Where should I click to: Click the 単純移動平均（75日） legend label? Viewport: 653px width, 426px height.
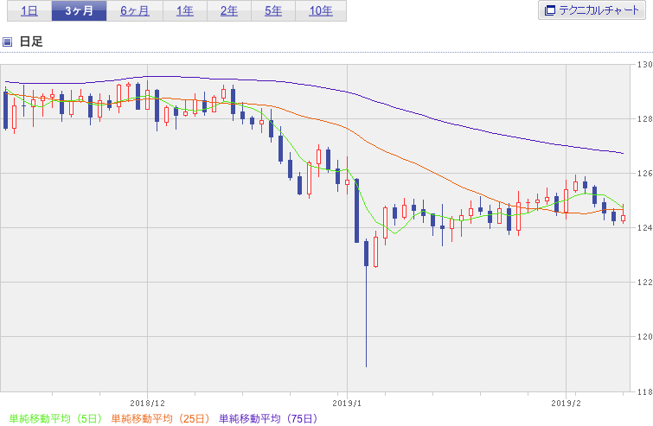(x=268, y=418)
